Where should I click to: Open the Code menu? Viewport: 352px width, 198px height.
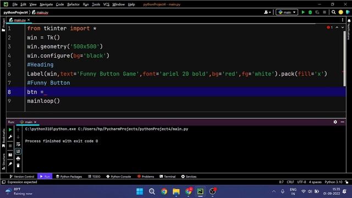coord(60,4)
